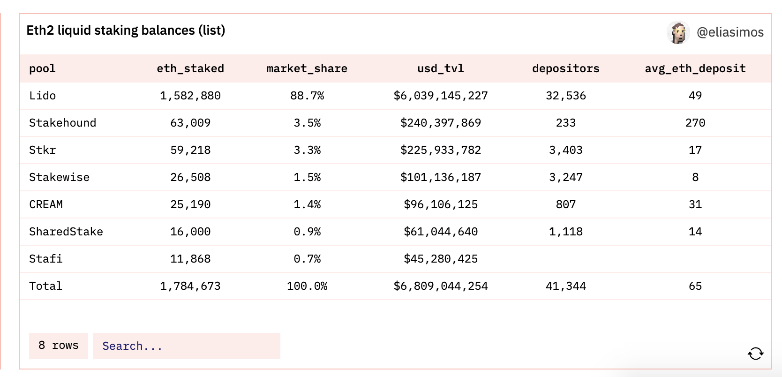This screenshot has width=782, height=377.
Task: Click Stakewise's depositors count 3,247
Action: [x=566, y=177]
